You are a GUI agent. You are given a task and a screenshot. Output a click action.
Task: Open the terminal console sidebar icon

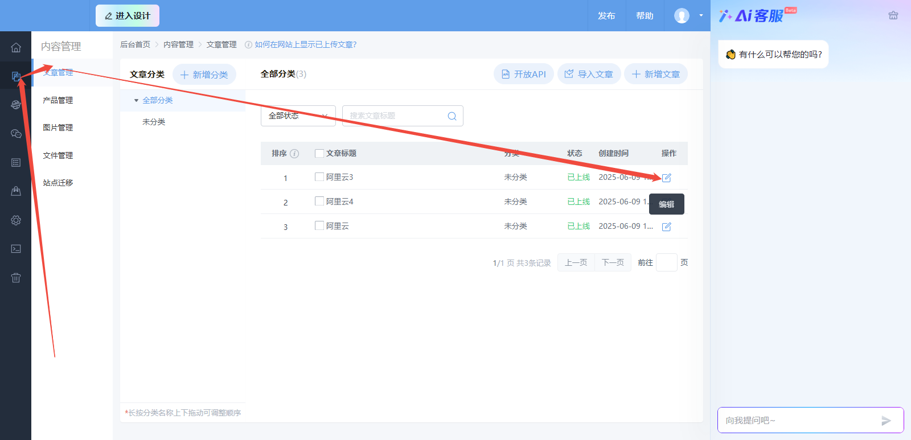coord(16,249)
